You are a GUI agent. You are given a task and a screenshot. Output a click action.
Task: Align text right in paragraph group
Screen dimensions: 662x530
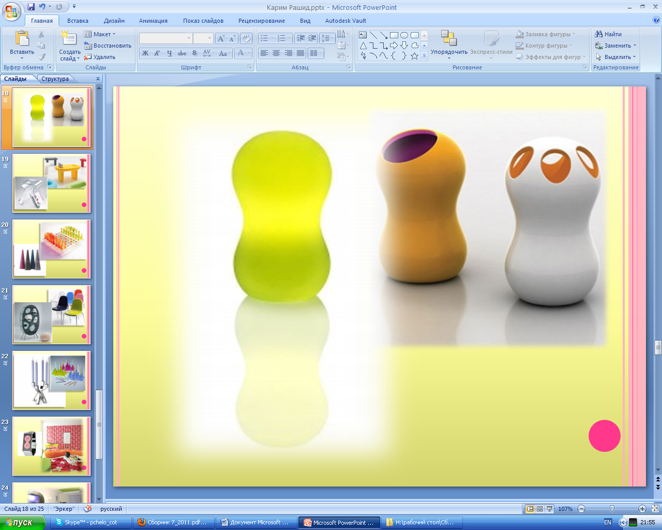(288, 53)
